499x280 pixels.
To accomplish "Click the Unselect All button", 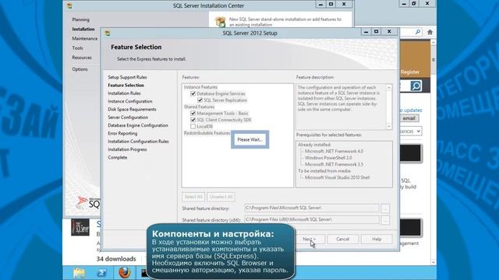I will (x=221, y=197).
